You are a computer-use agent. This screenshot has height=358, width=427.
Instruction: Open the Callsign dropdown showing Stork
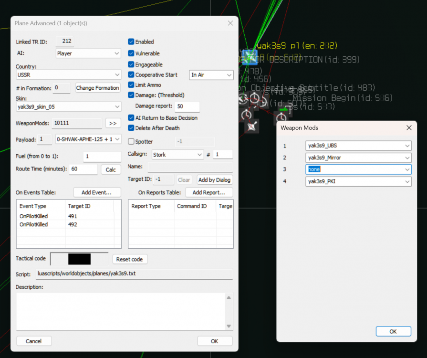[199, 155]
